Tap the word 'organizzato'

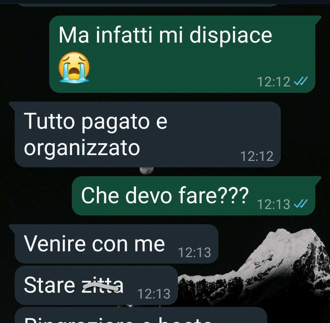(82, 149)
